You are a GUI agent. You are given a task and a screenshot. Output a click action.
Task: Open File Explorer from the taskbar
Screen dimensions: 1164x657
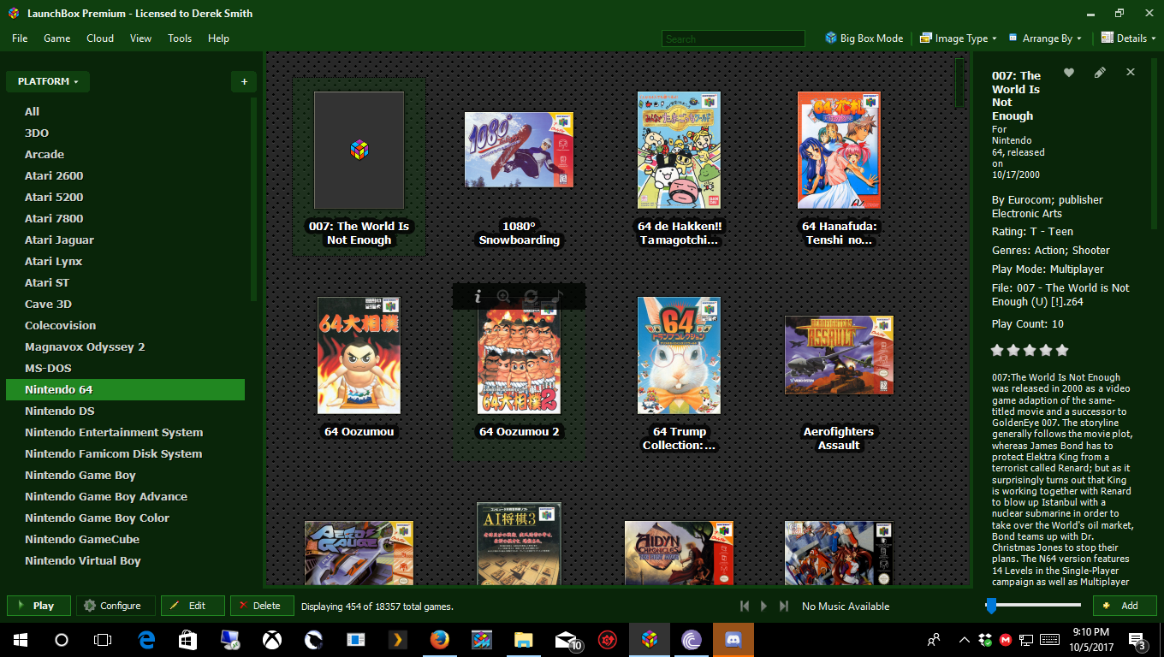pos(523,640)
